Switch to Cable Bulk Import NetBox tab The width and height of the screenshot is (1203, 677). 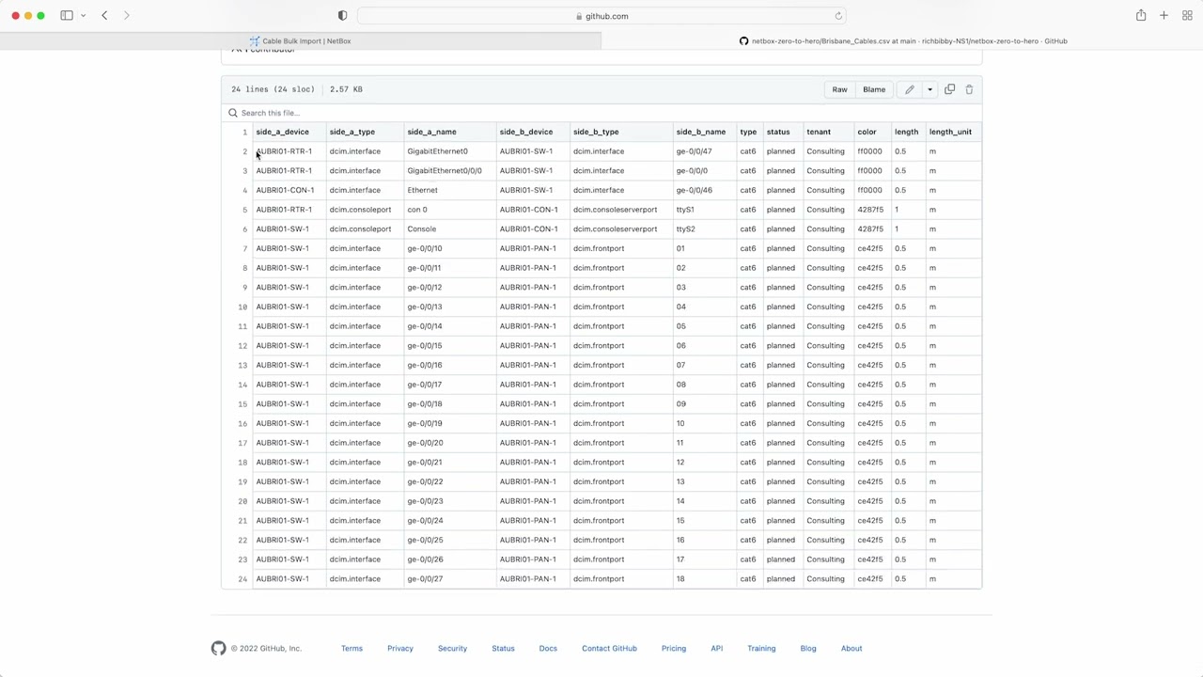click(301, 41)
